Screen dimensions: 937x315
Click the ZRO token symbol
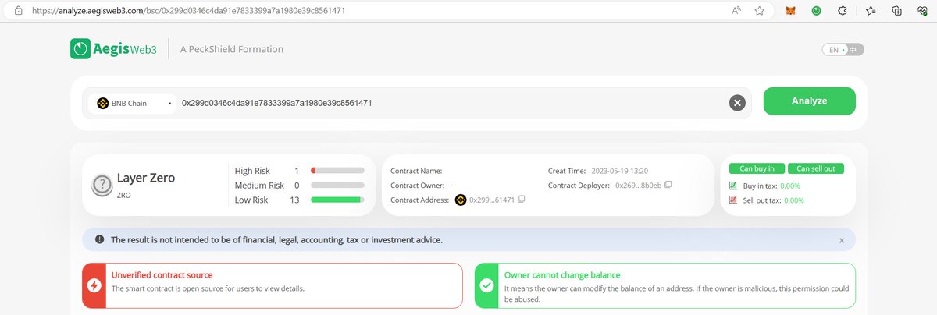point(125,195)
